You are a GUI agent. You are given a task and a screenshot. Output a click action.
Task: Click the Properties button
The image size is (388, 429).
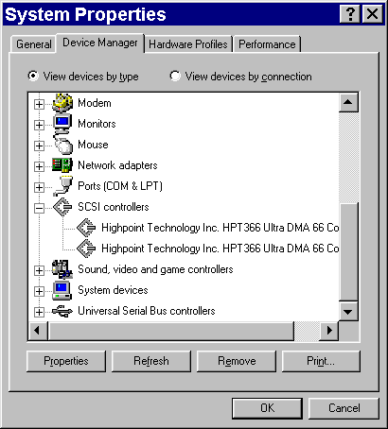tap(66, 361)
